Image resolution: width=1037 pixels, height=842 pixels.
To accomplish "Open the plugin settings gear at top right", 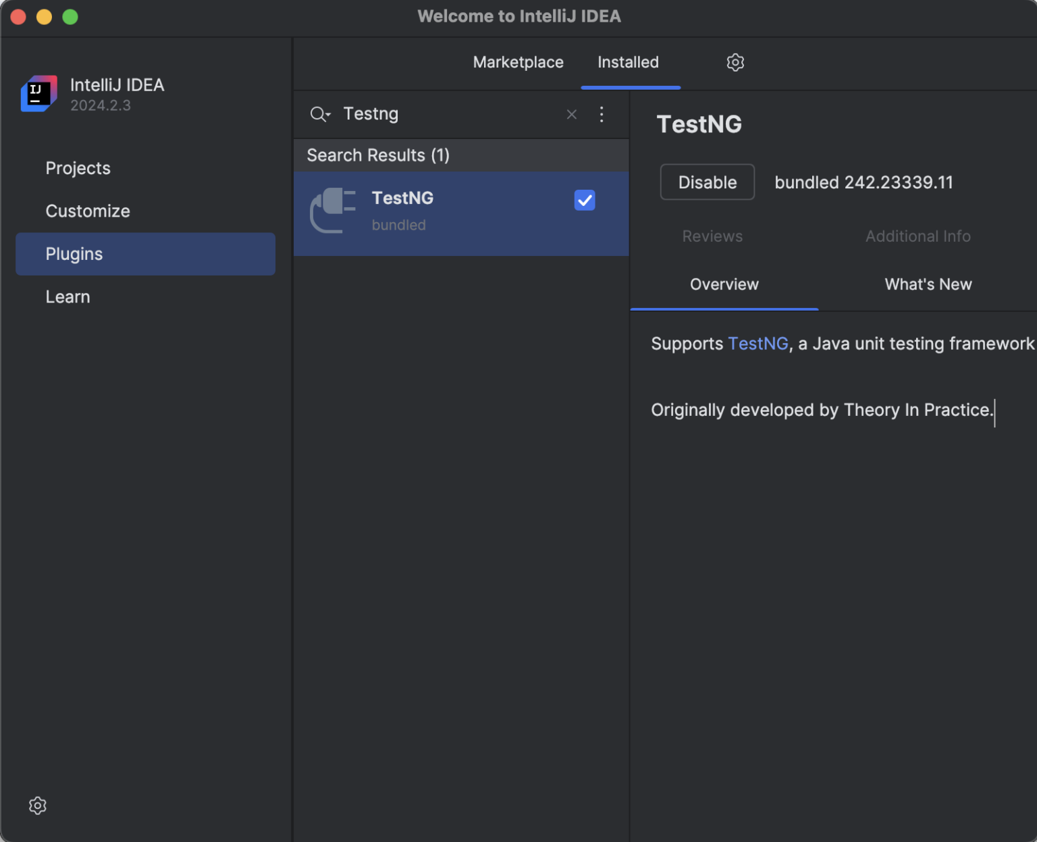I will (x=735, y=62).
